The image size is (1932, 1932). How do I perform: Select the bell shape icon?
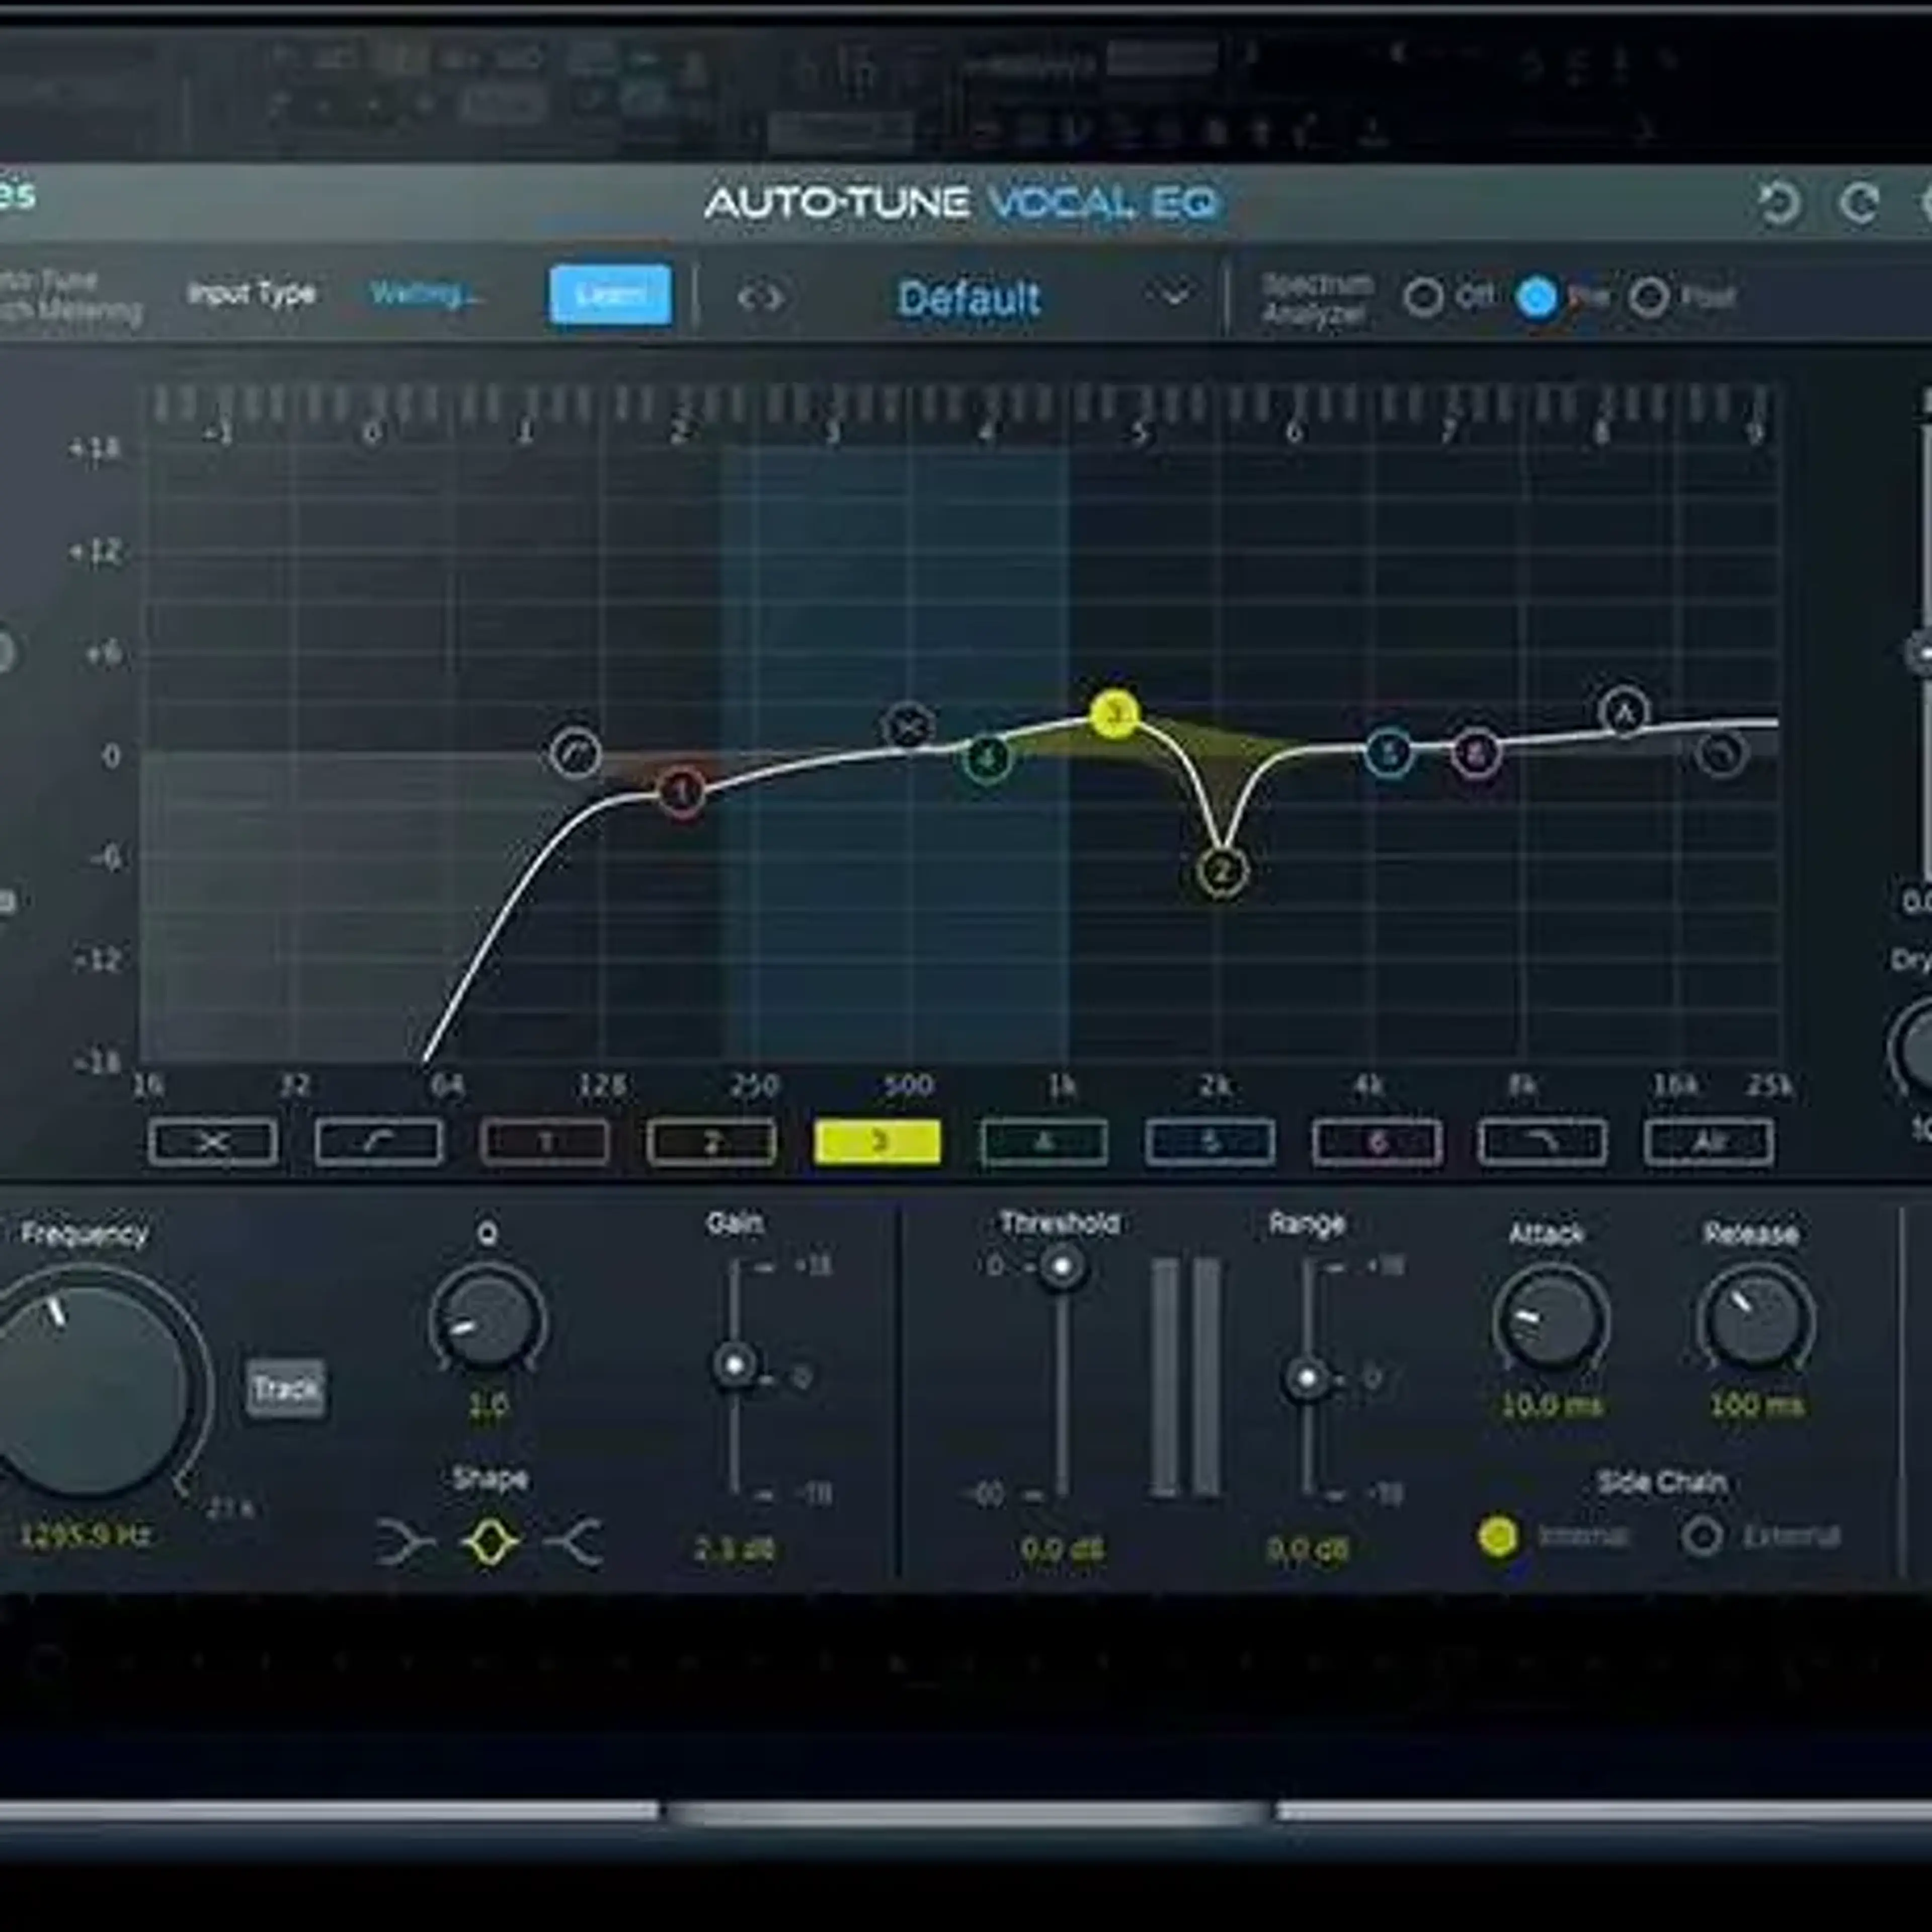click(x=490, y=1542)
